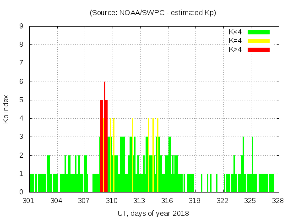The image size is (293, 220).
Task: Select the K<4 legend text label
Action: point(235,32)
